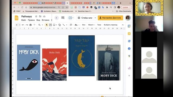Open the Правка menu
The width and height of the screenshot is (173, 97).
(31, 20)
